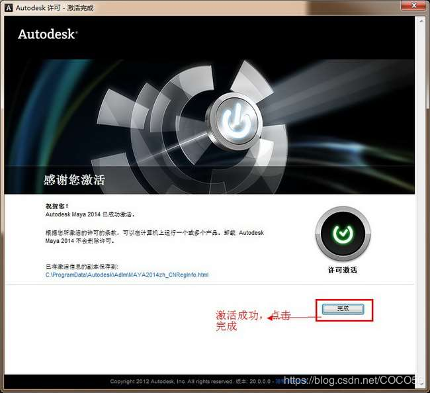Click the scrollbar up arrow
The width and height of the screenshot is (430, 393).
[421, 21]
